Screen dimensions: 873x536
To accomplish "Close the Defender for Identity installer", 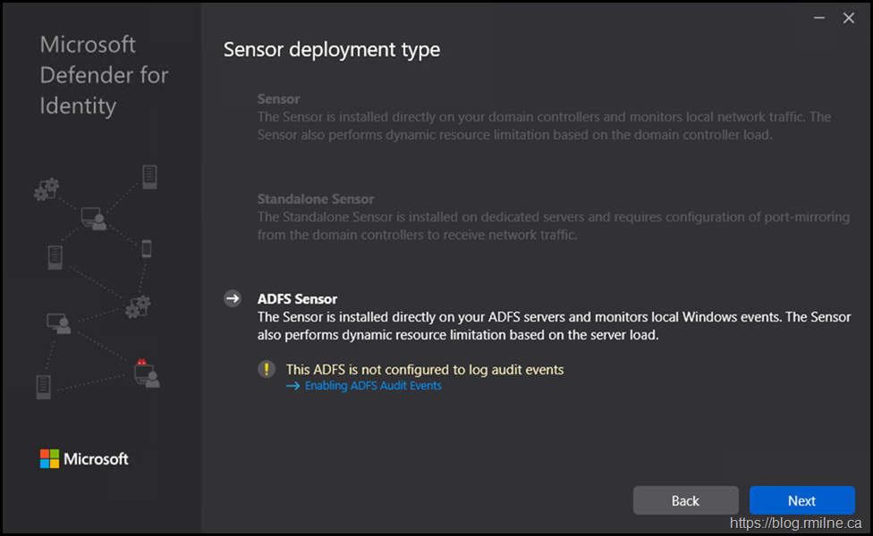I will (x=849, y=18).
